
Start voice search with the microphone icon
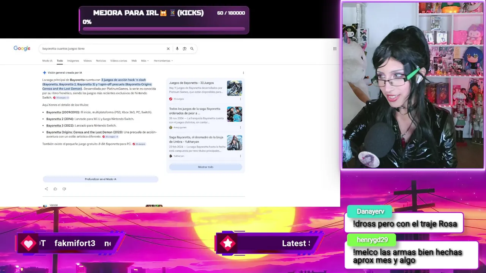177,49
